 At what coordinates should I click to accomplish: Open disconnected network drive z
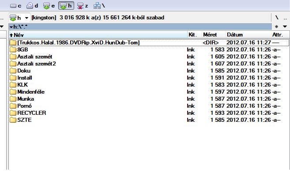point(83,6)
